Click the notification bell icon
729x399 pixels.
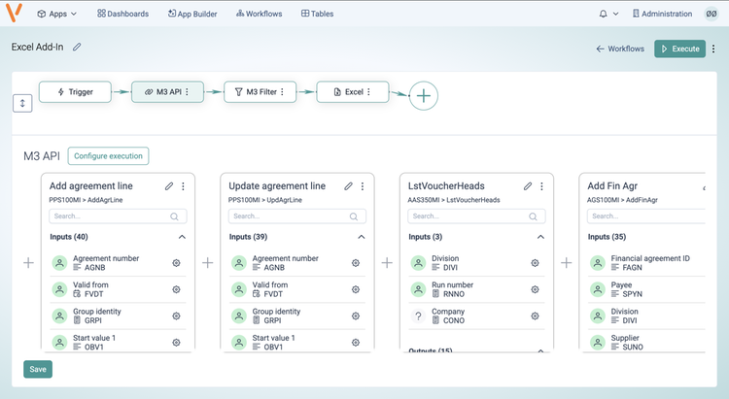[x=603, y=14]
